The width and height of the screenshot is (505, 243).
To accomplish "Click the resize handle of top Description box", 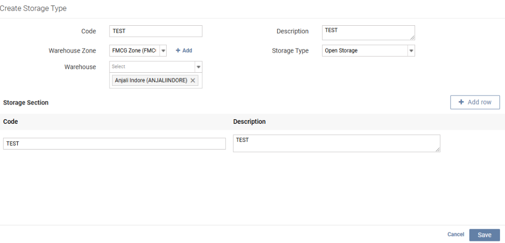I will 412,37.
